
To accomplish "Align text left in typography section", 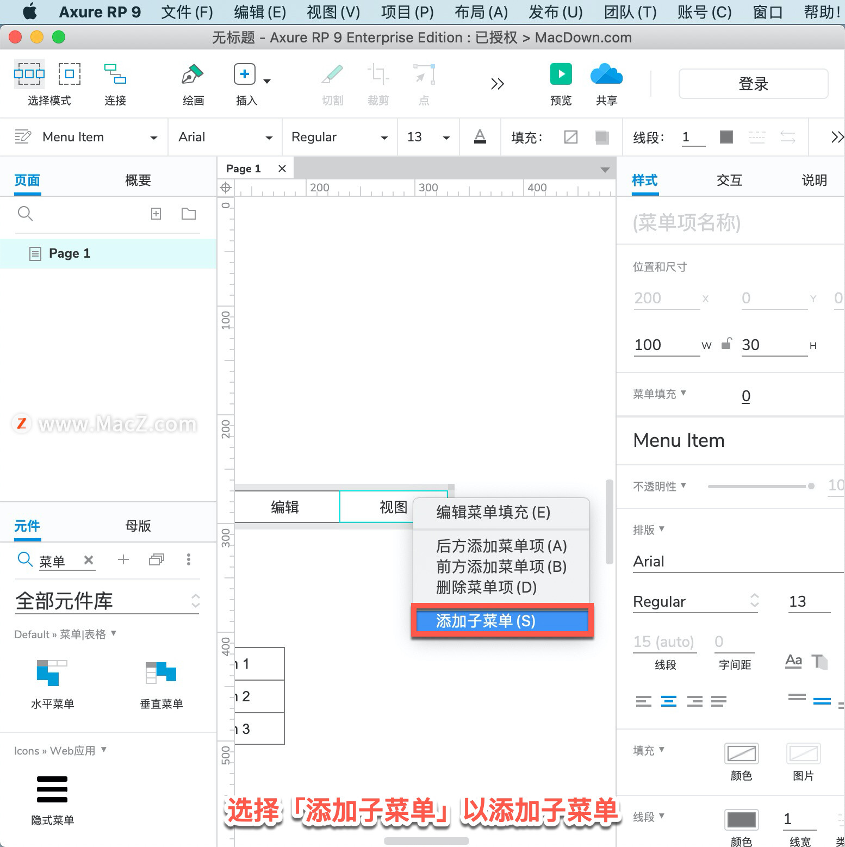I will click(x=643, y=701).
